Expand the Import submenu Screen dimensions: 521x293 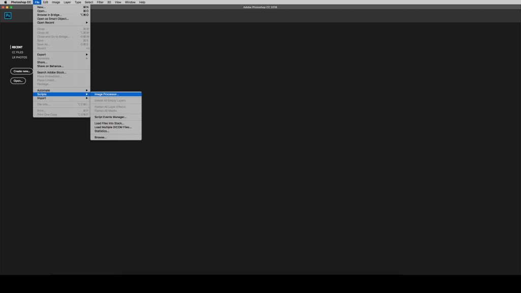pyautogui.click(x=62, y=98)
